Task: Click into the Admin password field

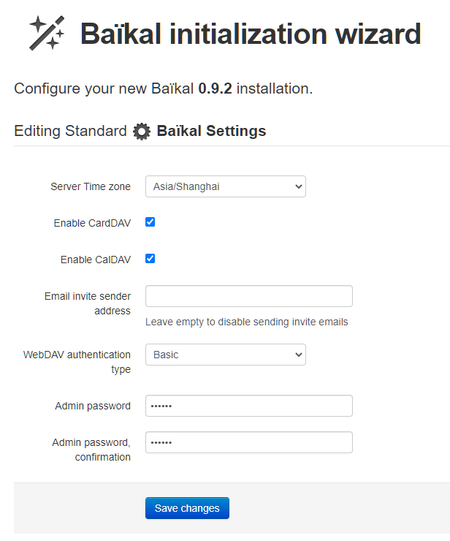Action: coord(248,406)
